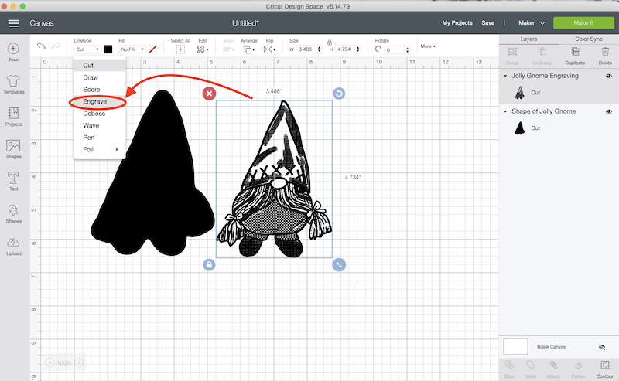This screenshot has height=381, width=619.
Task: Click the Group layers icon
Action: click(512, 51)
